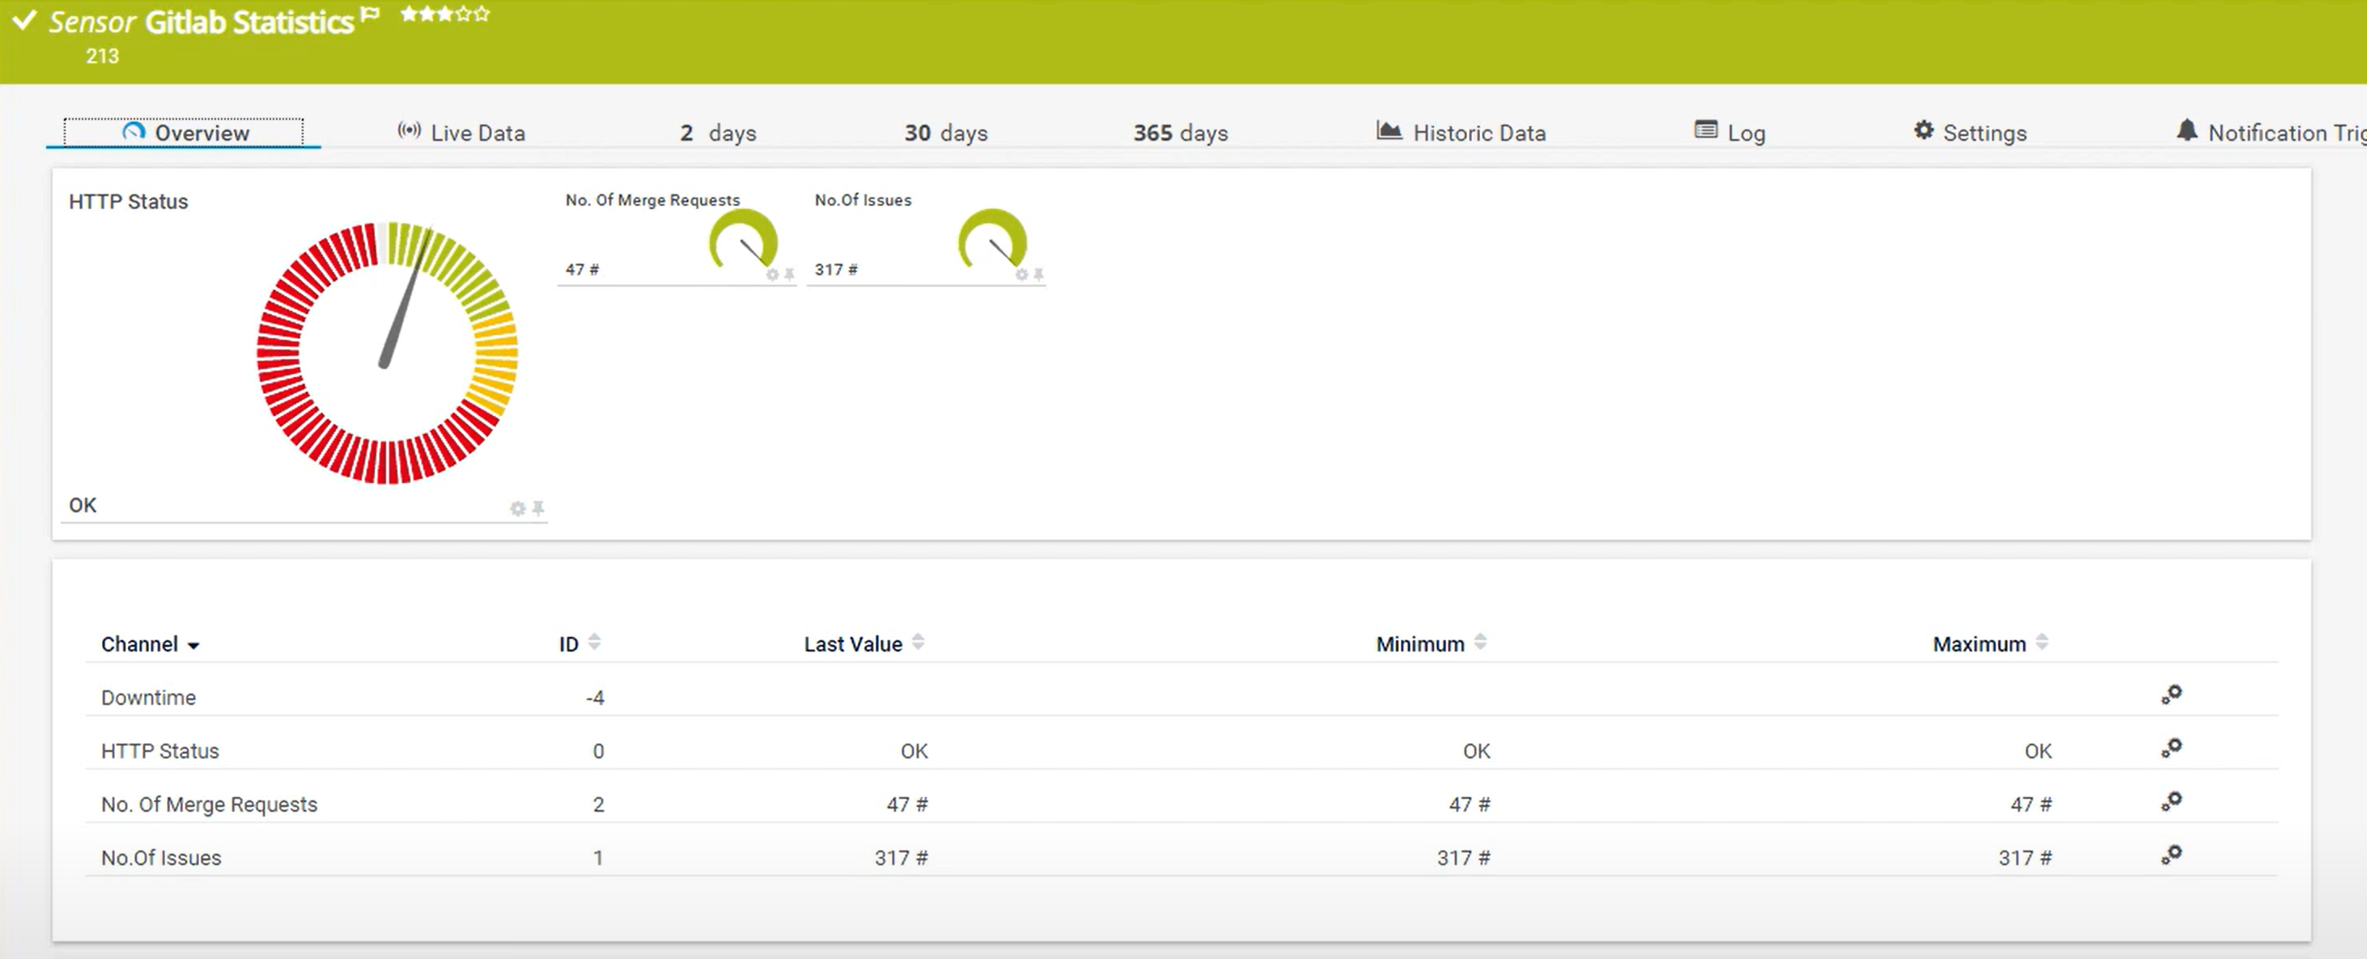Open gear settings on Merge Requests gauge
Image resolution: width=2367 pixels, height=959 pixels.
pos(772,274)
